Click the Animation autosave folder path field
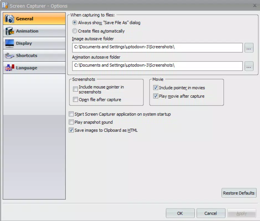Image resolution: width=260 pixels, height=221 pixels. [157, 66]
